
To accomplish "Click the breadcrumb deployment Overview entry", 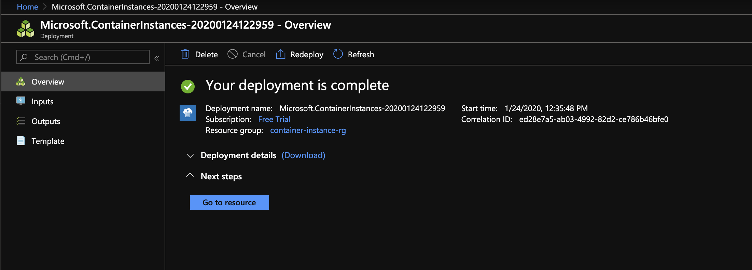I will point(155,7).
